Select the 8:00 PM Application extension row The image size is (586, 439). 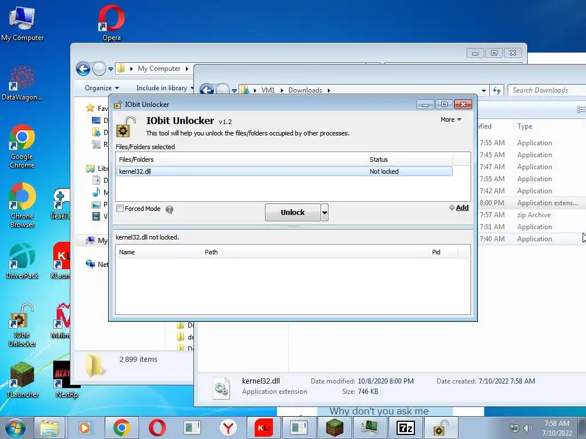tap(530, 203)
